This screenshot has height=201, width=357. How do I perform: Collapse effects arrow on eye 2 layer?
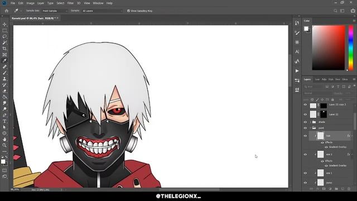click(352, 154)
